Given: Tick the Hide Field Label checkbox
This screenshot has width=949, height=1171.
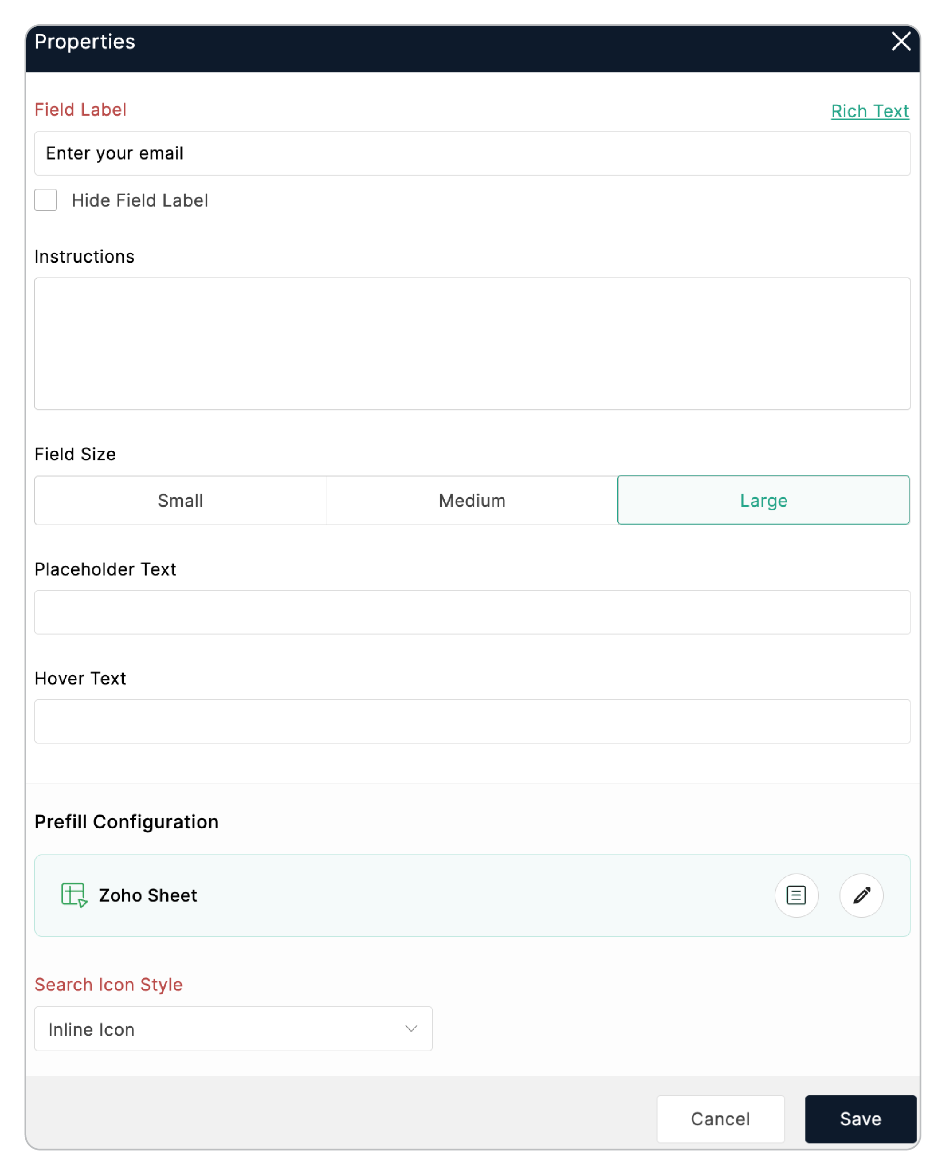Looking at the screenshot, I should [x=46, y=200].
